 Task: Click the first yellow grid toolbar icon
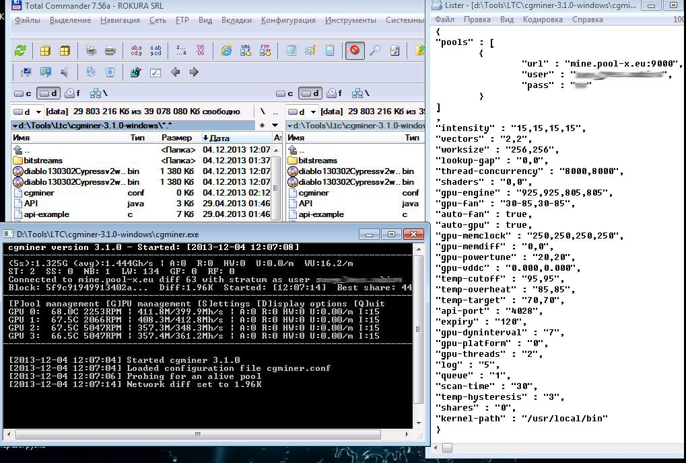(x=45, y=50)
